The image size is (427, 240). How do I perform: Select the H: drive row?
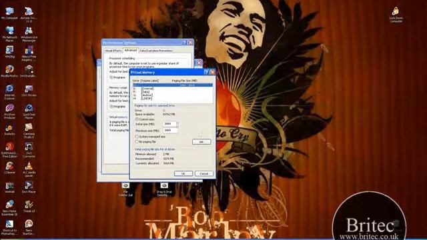173,99
